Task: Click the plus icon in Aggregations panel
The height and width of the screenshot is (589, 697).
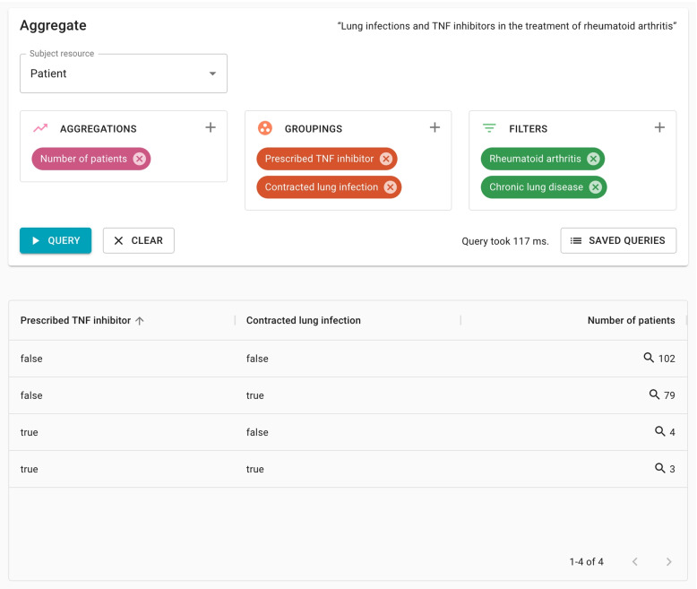Action: point(211,128)
